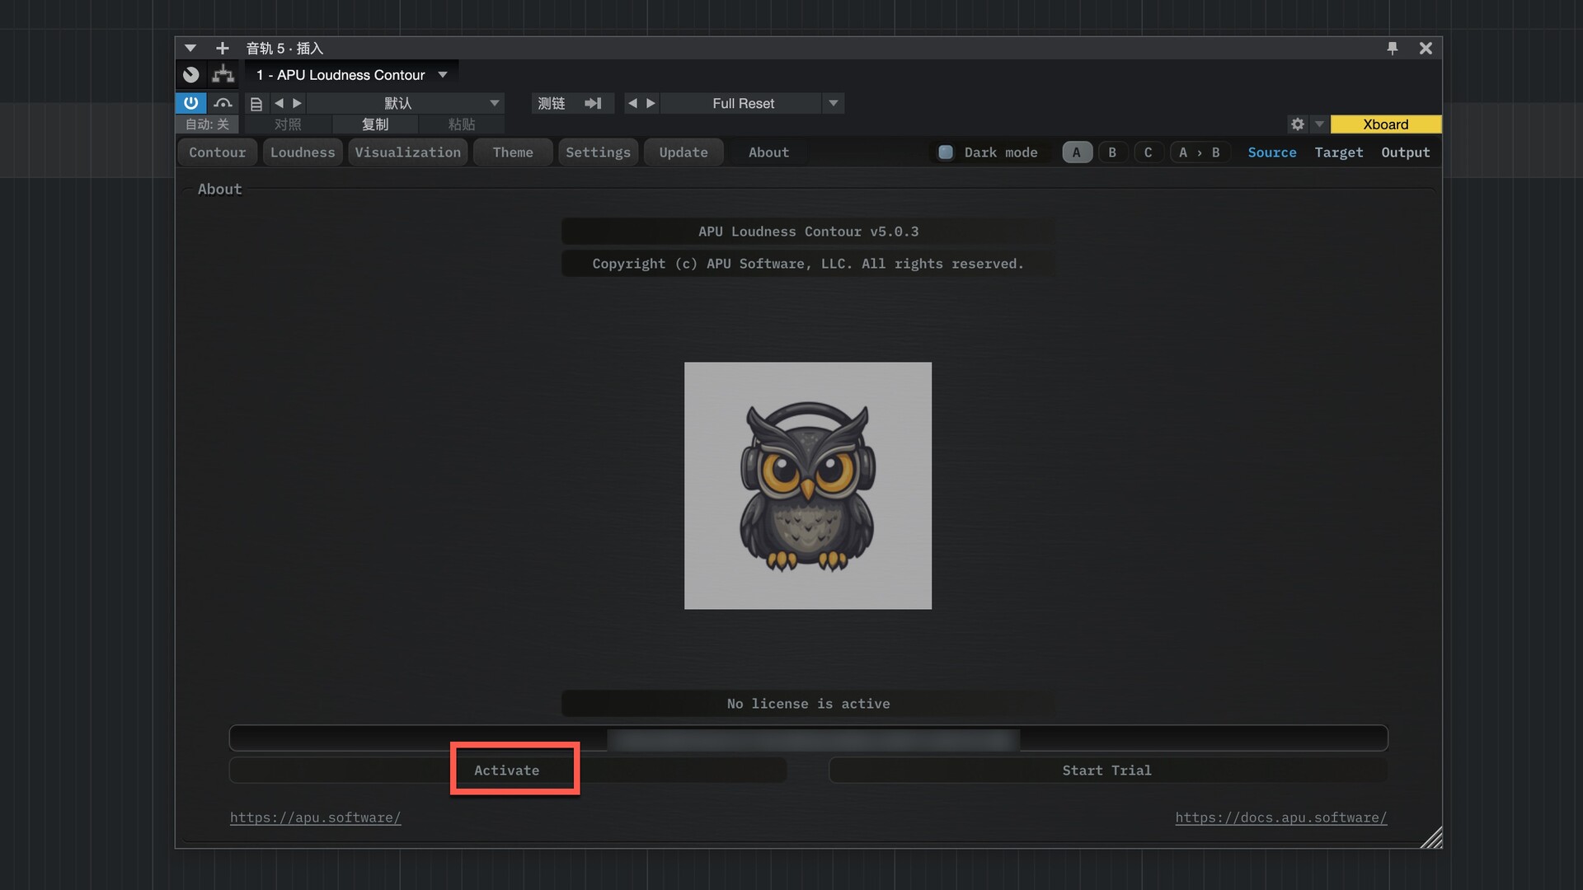Open the gear settings icon near Xboard
1583x890 pixels.
1298,124
